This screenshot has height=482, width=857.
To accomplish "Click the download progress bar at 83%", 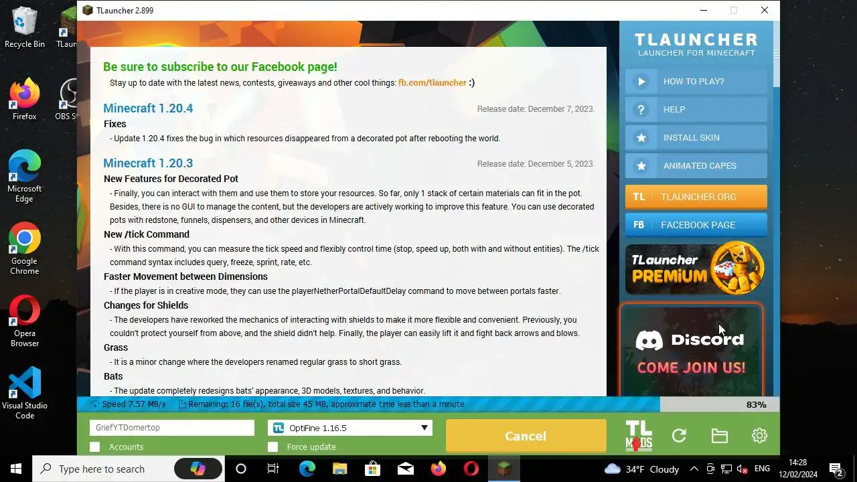I will 428,404.
